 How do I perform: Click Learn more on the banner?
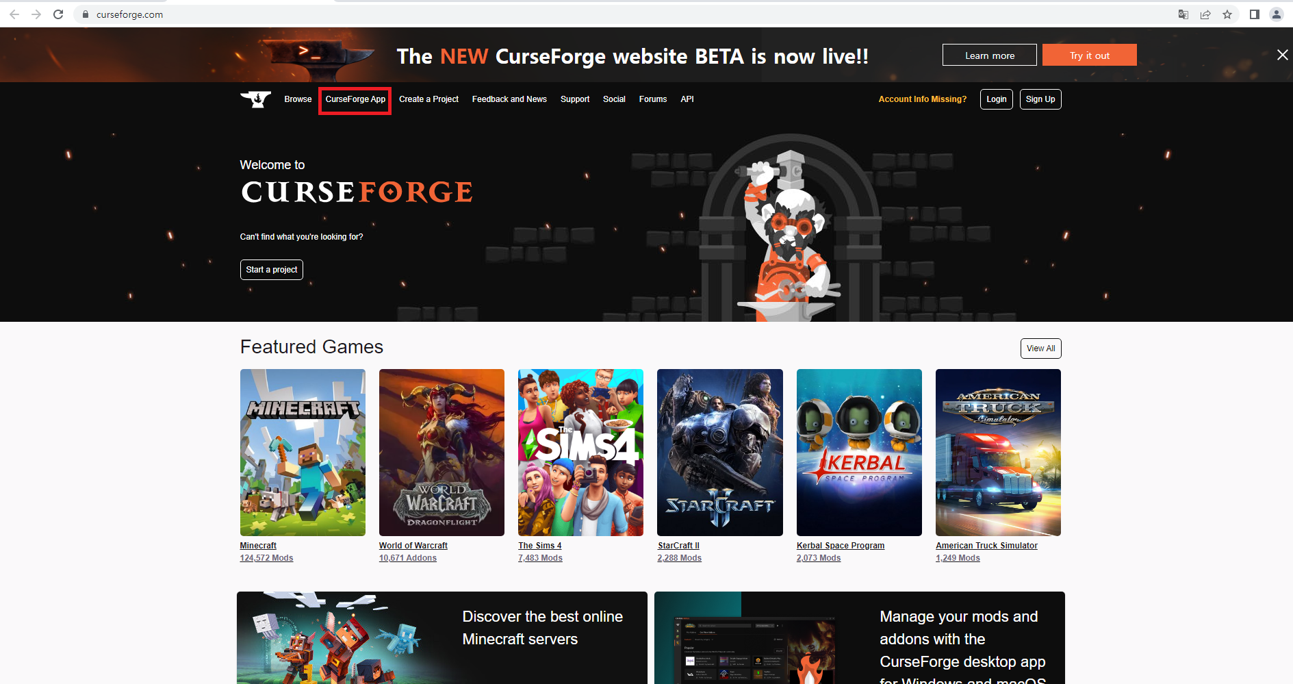(x=990, y=55)
